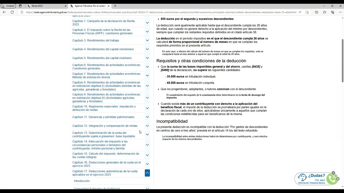Expand Capítulo 11 chevron
This screenshot has height=193, width=344.
[147, 117]
